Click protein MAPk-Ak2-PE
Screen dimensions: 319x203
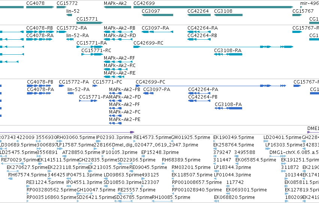[125, 120]
